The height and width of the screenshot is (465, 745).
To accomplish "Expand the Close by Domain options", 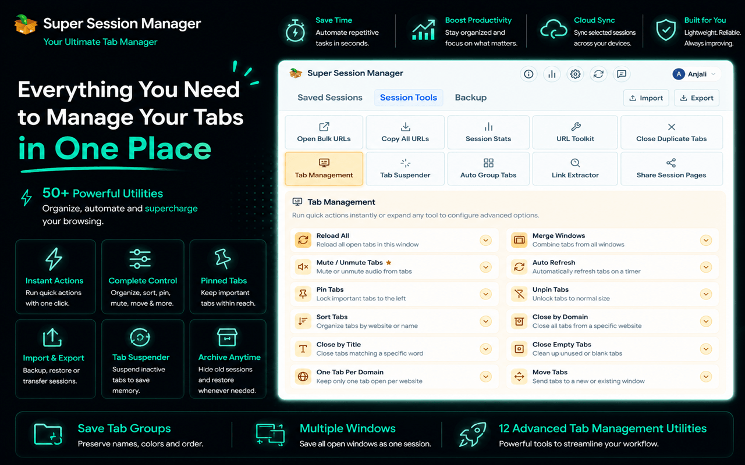I will pos(706,321).
